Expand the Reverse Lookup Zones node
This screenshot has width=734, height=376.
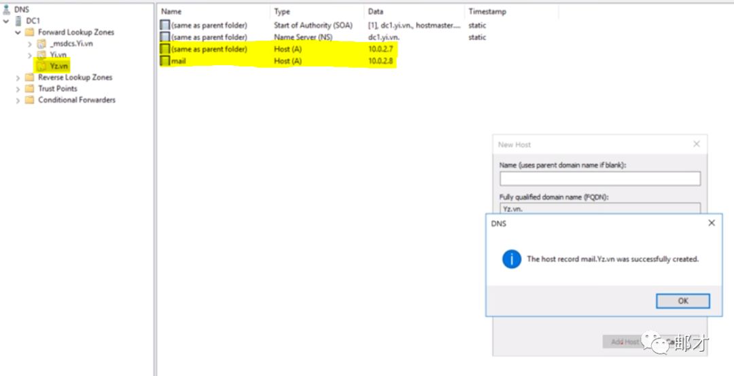(x=18, y=77)
